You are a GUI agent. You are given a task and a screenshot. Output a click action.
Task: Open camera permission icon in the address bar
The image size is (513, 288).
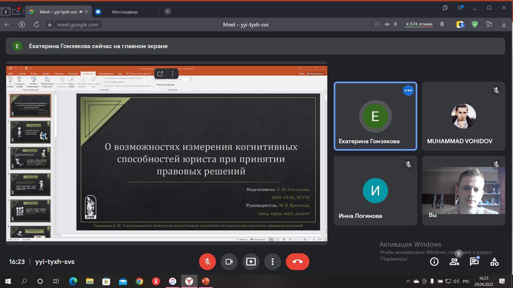coord(387,24)
